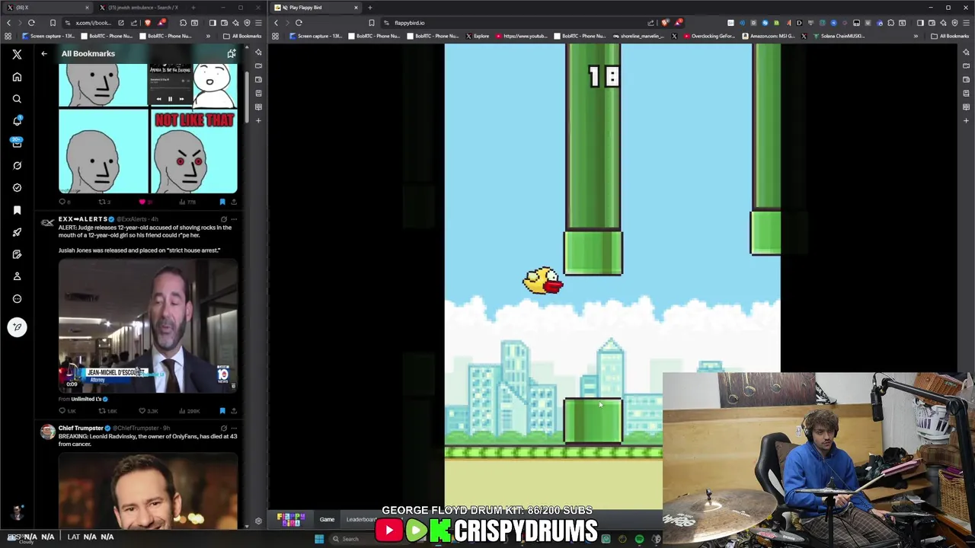Compose a new post with feather button
The image size is (975, 548).
coord(17,327)
